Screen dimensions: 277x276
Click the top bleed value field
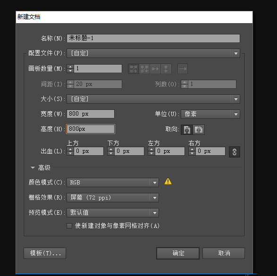tap(89, 151)
